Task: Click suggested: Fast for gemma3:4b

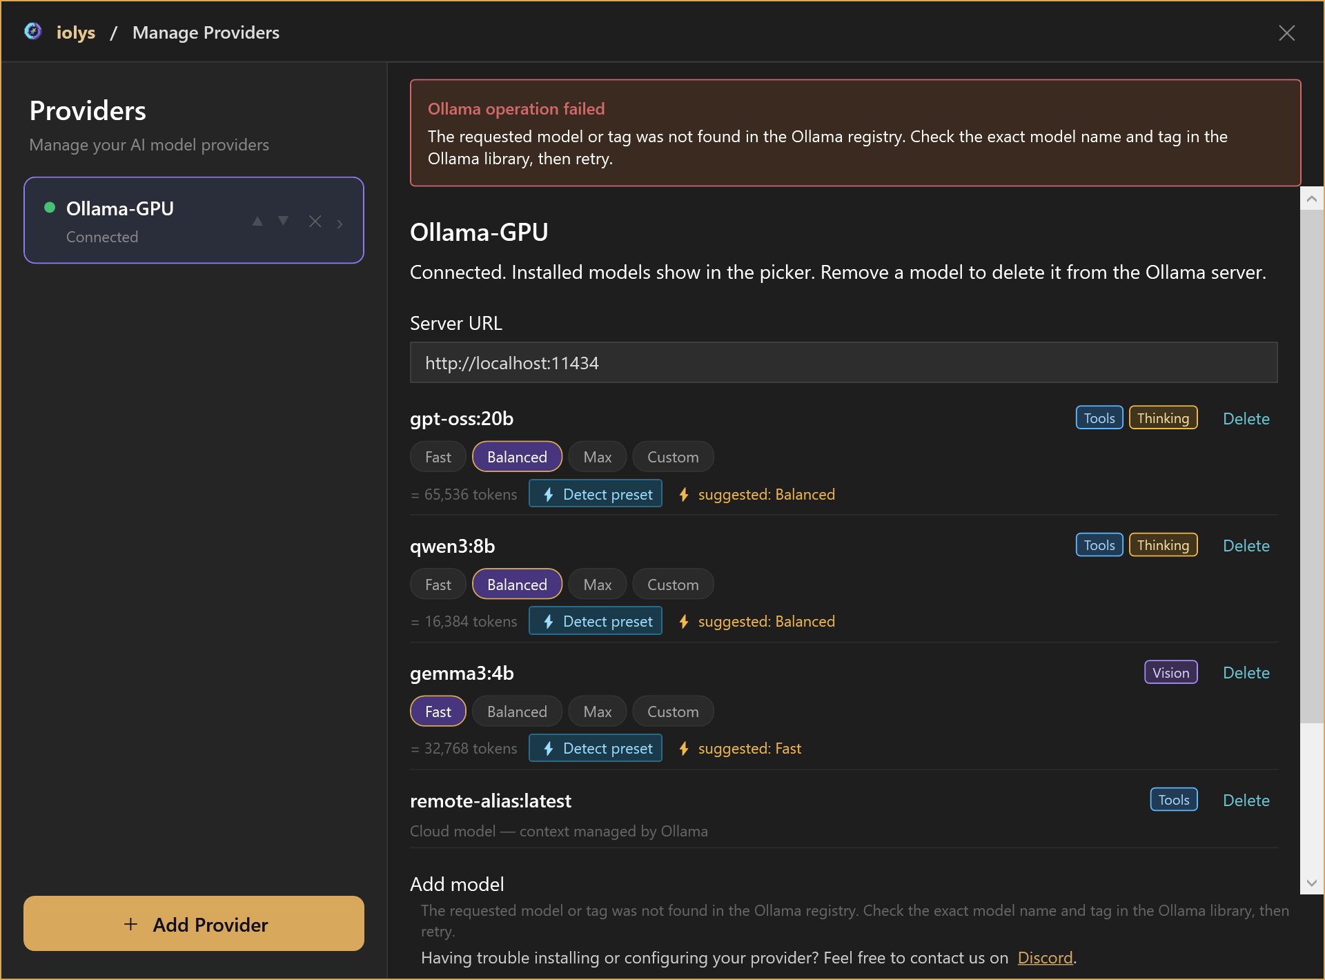Action: point(740,748)
